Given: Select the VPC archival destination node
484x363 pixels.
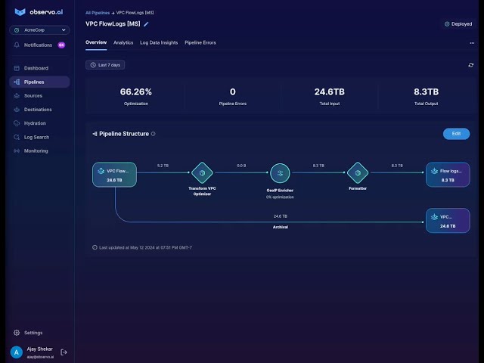Looking at the screenshot, I should 448,221.
